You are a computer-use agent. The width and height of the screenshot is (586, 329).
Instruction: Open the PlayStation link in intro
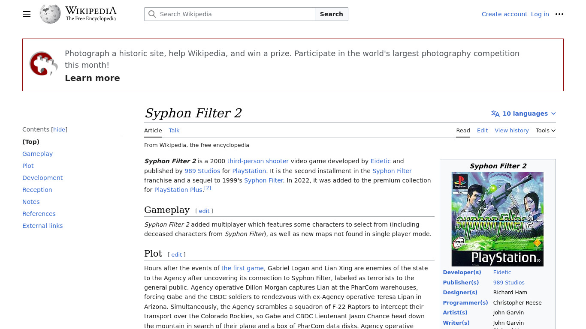coord(249,171)
